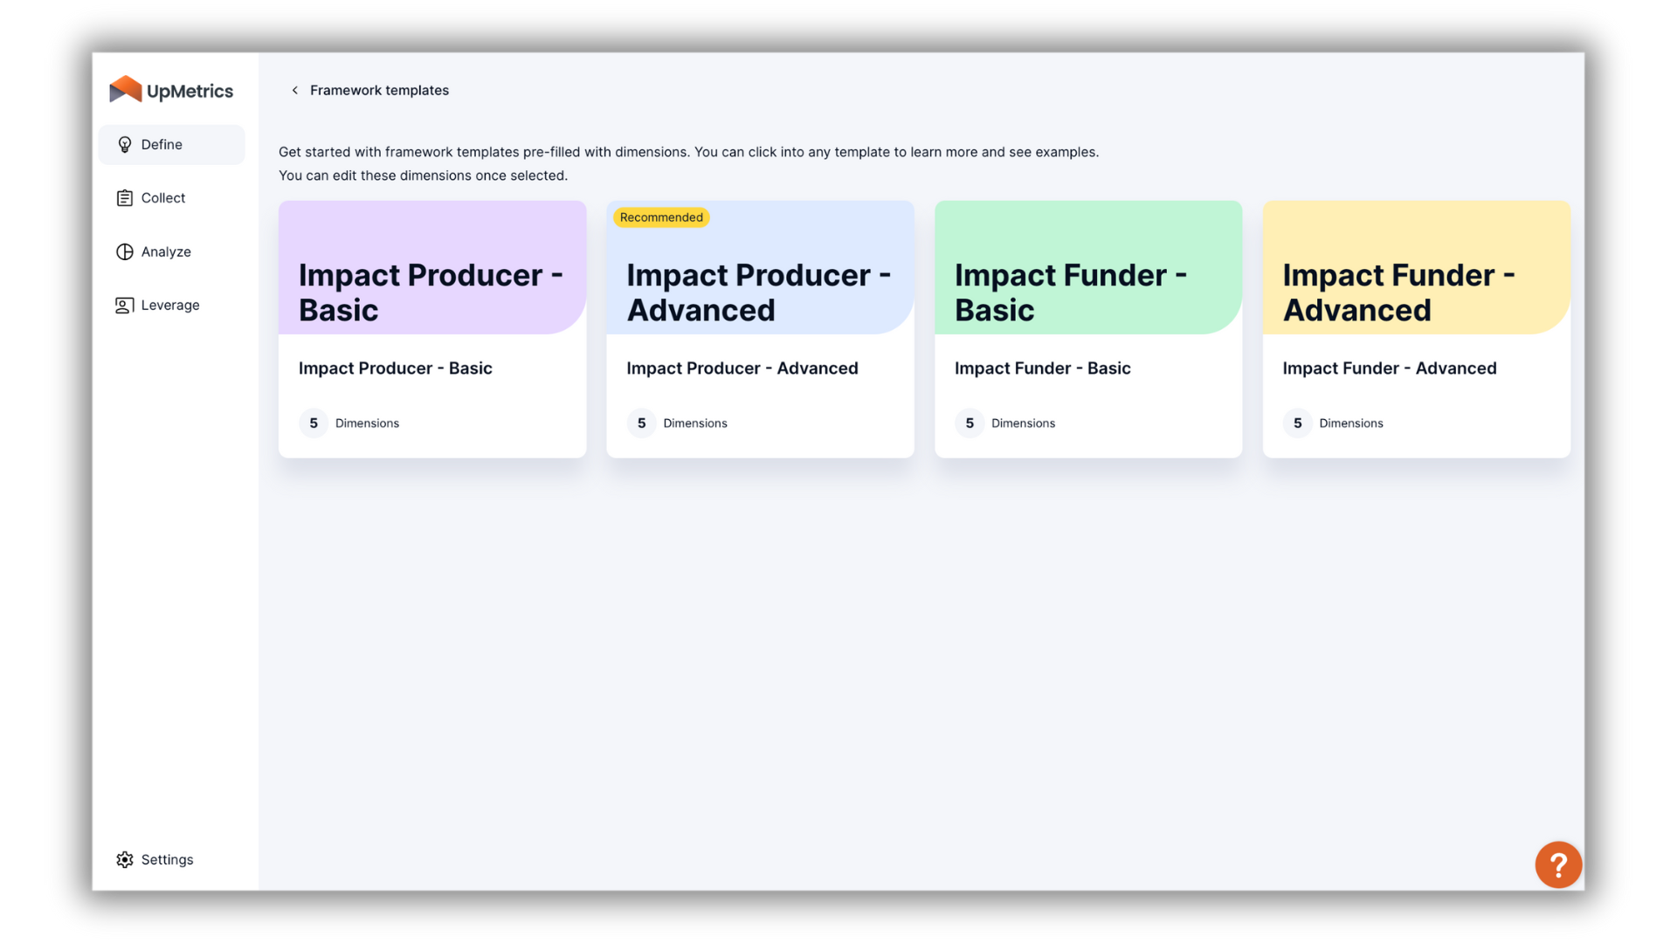The image size is (1677, 943).
Task: Click the 'Get started with framework templates' text
Action: (x=688, y=152)
